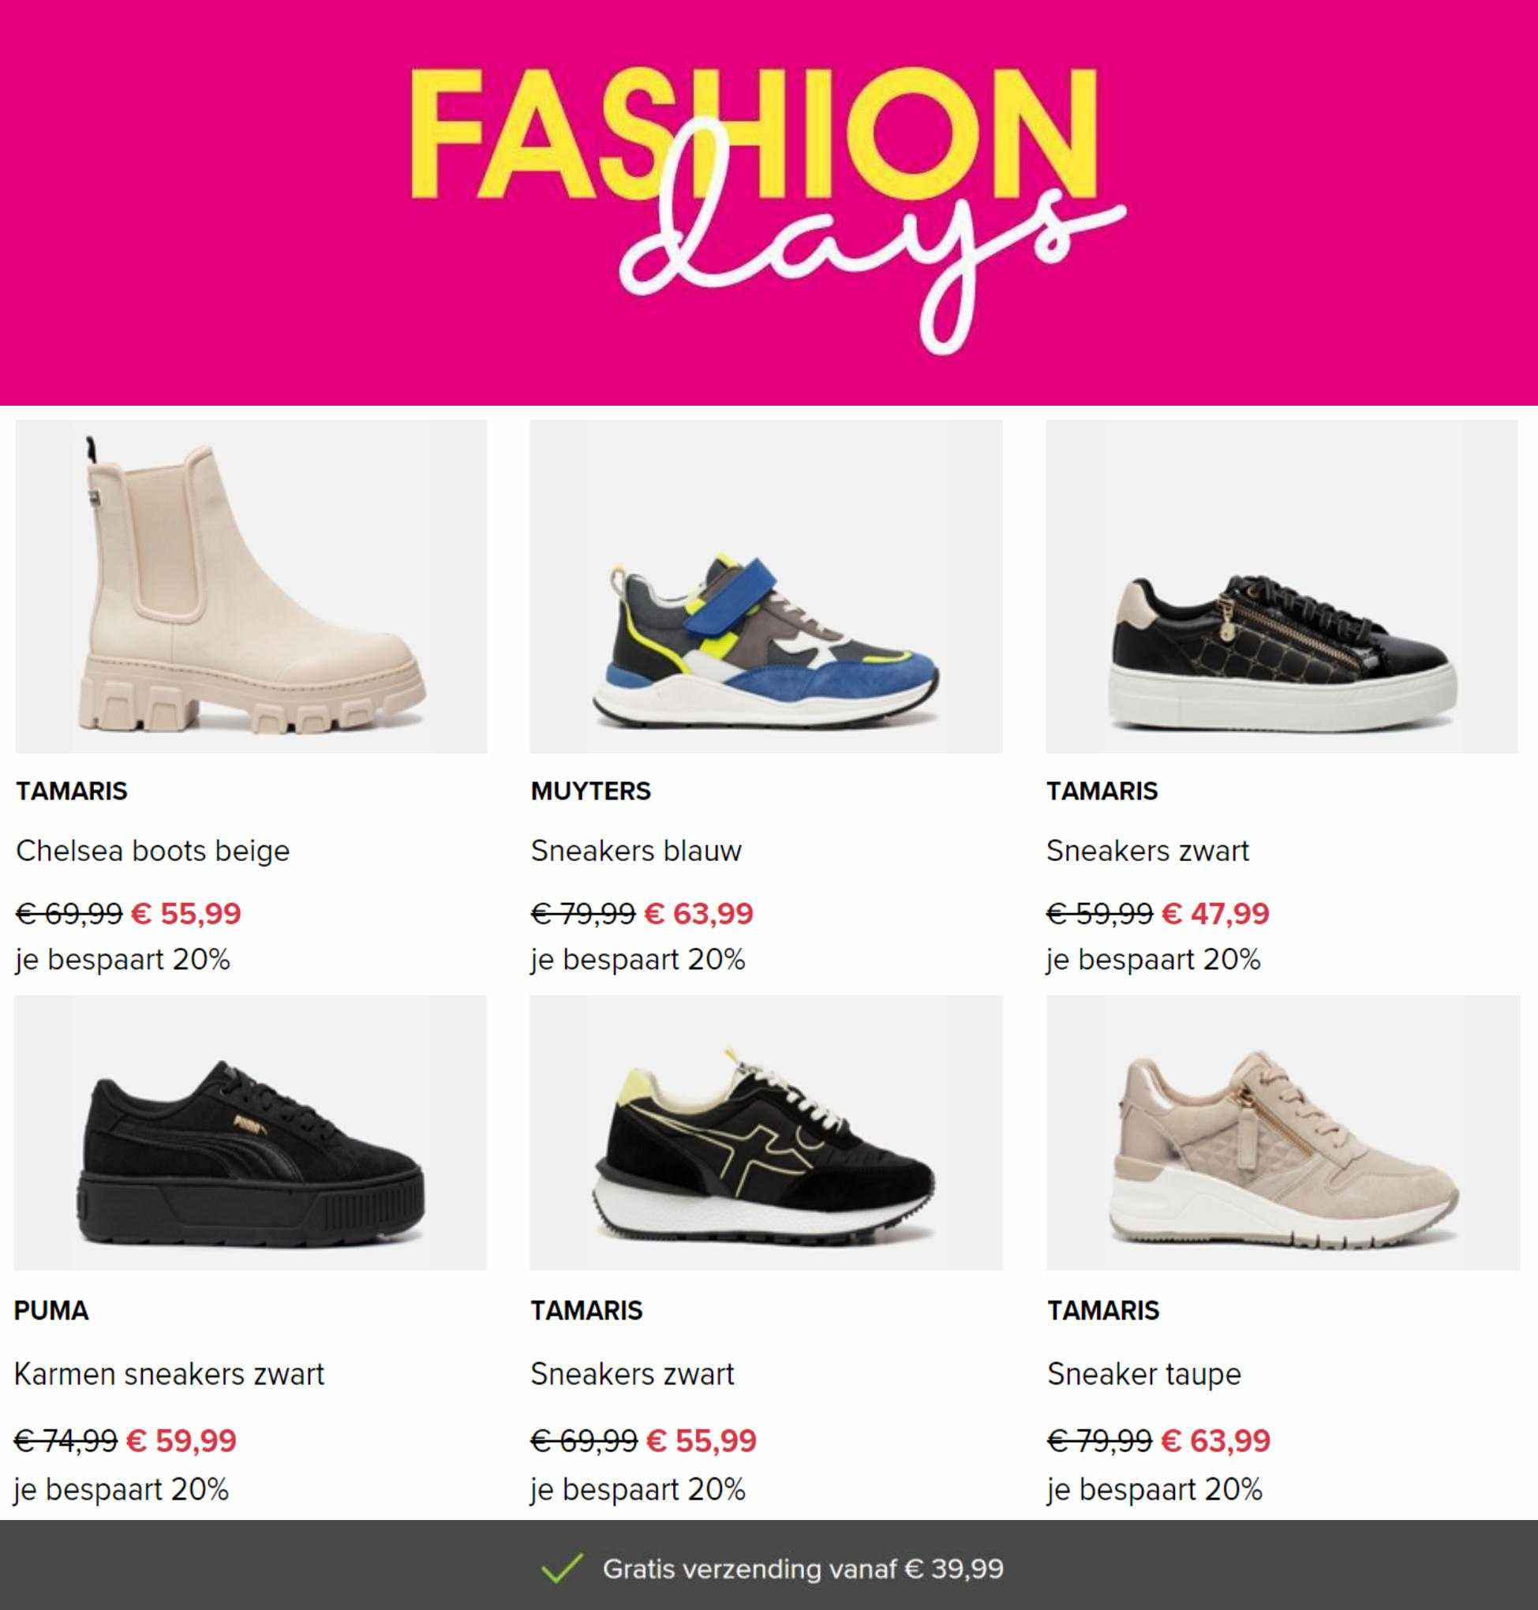View the taupe Tamaris wedge sneaker image
Viewport: 1538px width, 1610px height.
pos(1283,1133)
